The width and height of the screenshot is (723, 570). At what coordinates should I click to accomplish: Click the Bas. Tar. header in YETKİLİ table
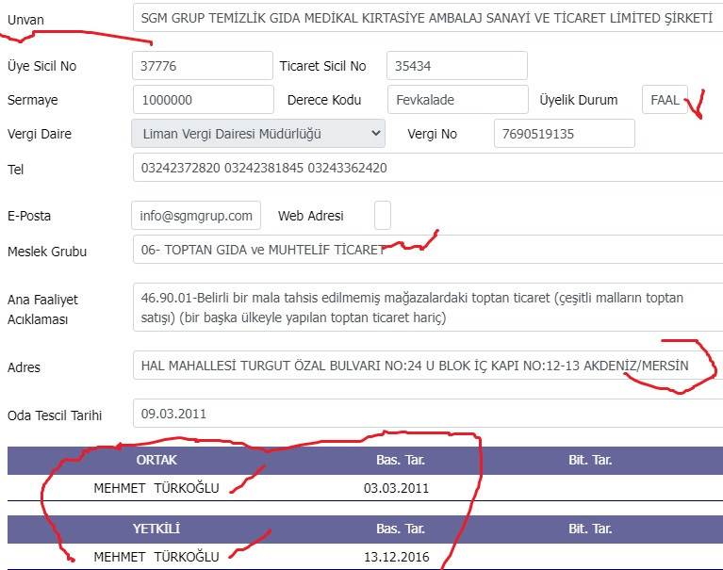coord(401,529)
